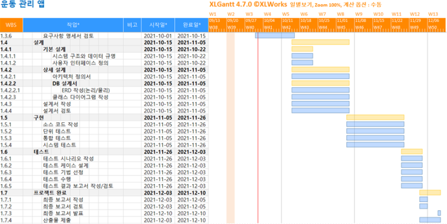Select the summary task 설계
Image resolution: width=447 pixels, height=224 pixels.
pyautogui.click(x=39, y=43)
